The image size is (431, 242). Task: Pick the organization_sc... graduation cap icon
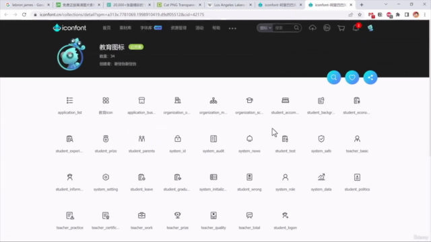coord(249,100)
